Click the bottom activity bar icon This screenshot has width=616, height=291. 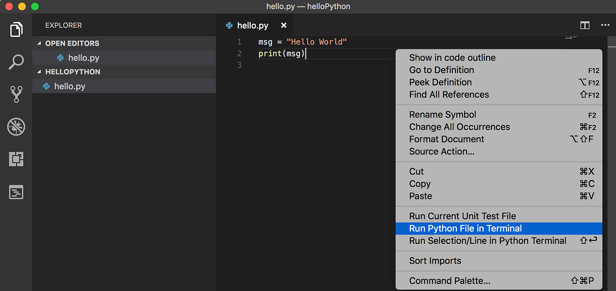click(16, 192)
